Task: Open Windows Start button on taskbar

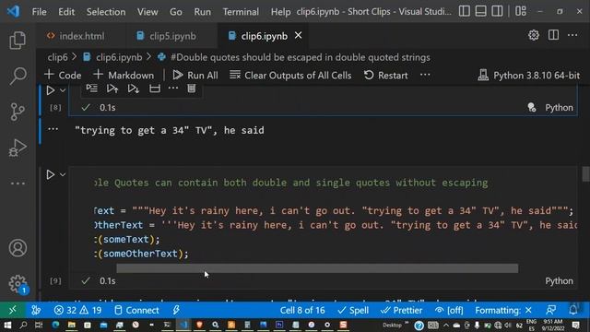Action: 7,325
